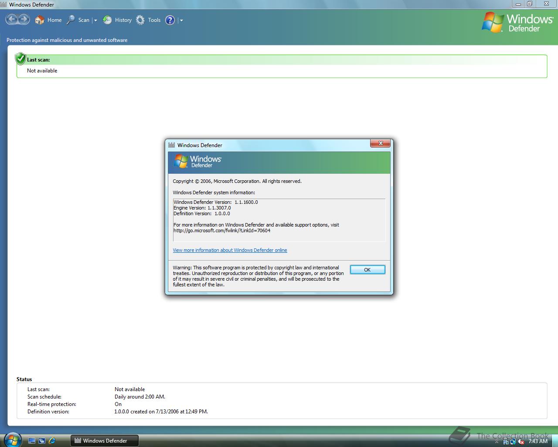Screen dimensions: 558x447
Task: Minimize the Windows Defender main window
Action: [x=518, y=4]
